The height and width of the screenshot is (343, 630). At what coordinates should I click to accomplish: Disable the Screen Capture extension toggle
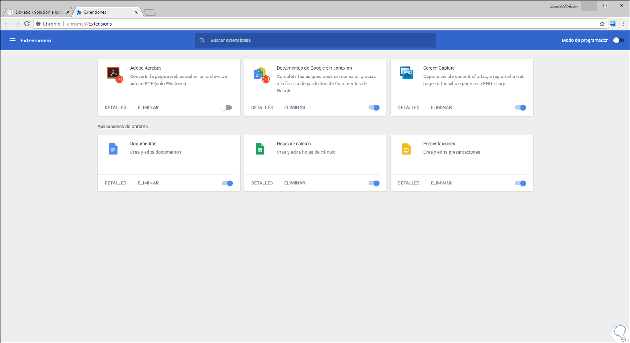click(521, 107)
